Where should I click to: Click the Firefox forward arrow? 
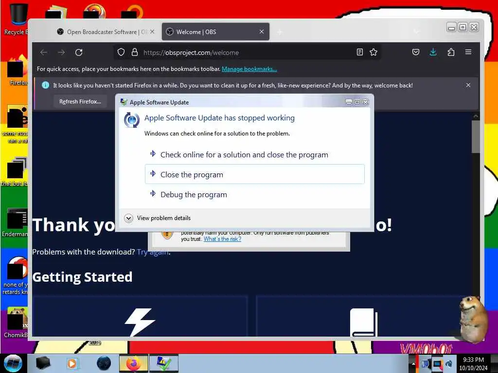tap(61, 52)
